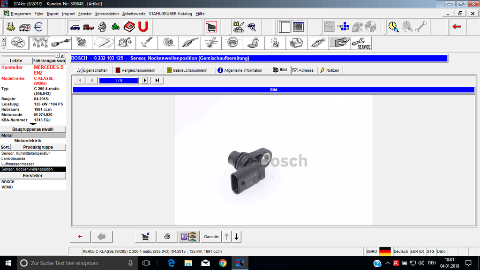480x270 pixels.
Task: Open the Fenster menu
Action: click(85, 14)
